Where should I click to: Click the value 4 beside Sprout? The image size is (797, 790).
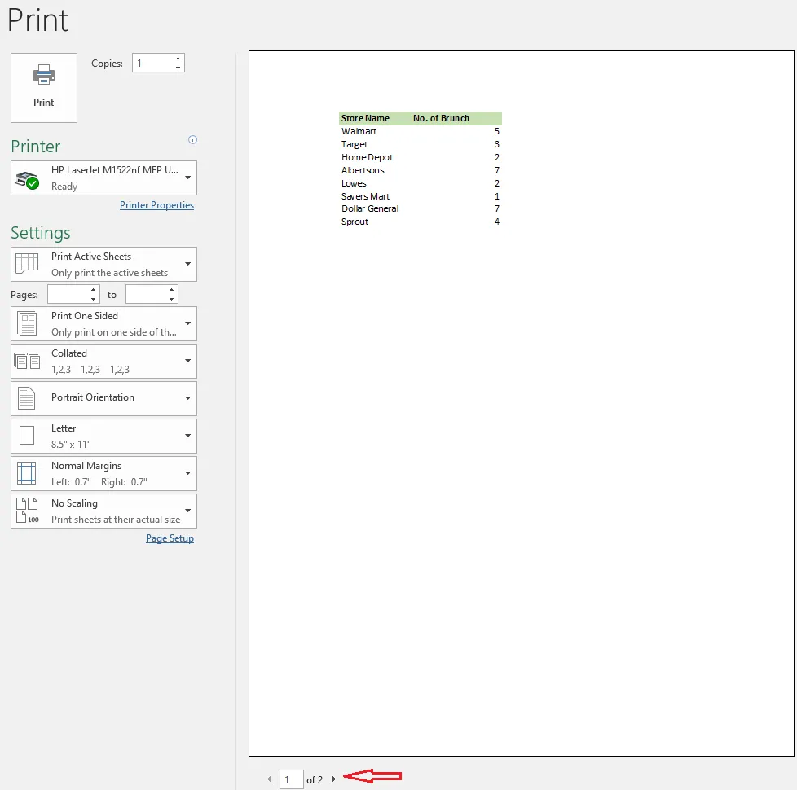[x=497, y=222]
